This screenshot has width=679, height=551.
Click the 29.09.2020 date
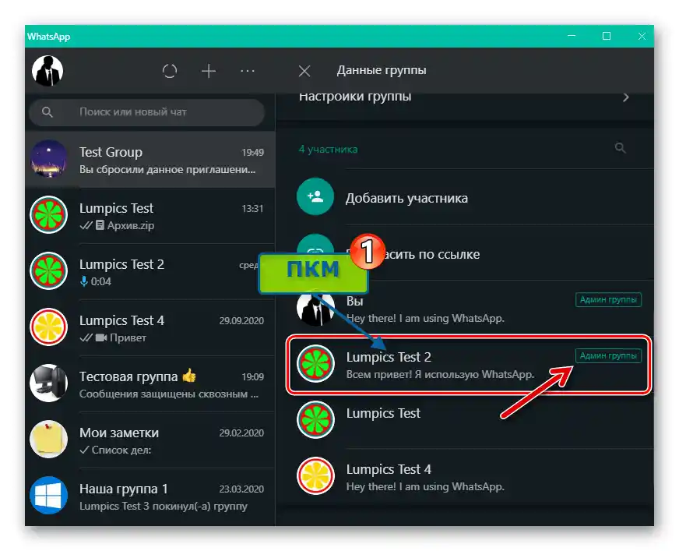[241, 321]
